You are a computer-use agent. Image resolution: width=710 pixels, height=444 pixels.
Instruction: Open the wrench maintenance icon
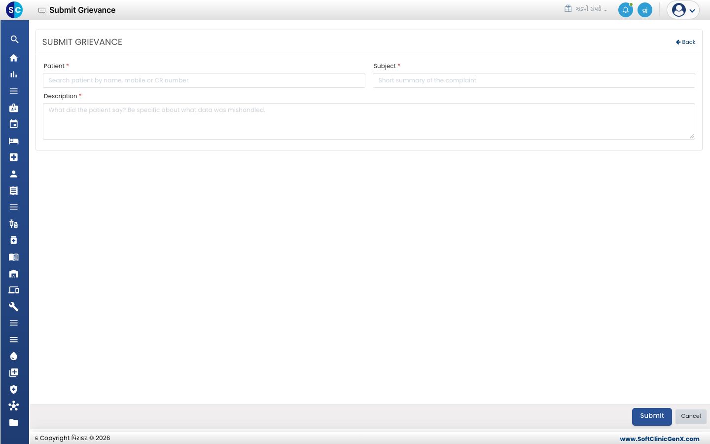(14, 306)
